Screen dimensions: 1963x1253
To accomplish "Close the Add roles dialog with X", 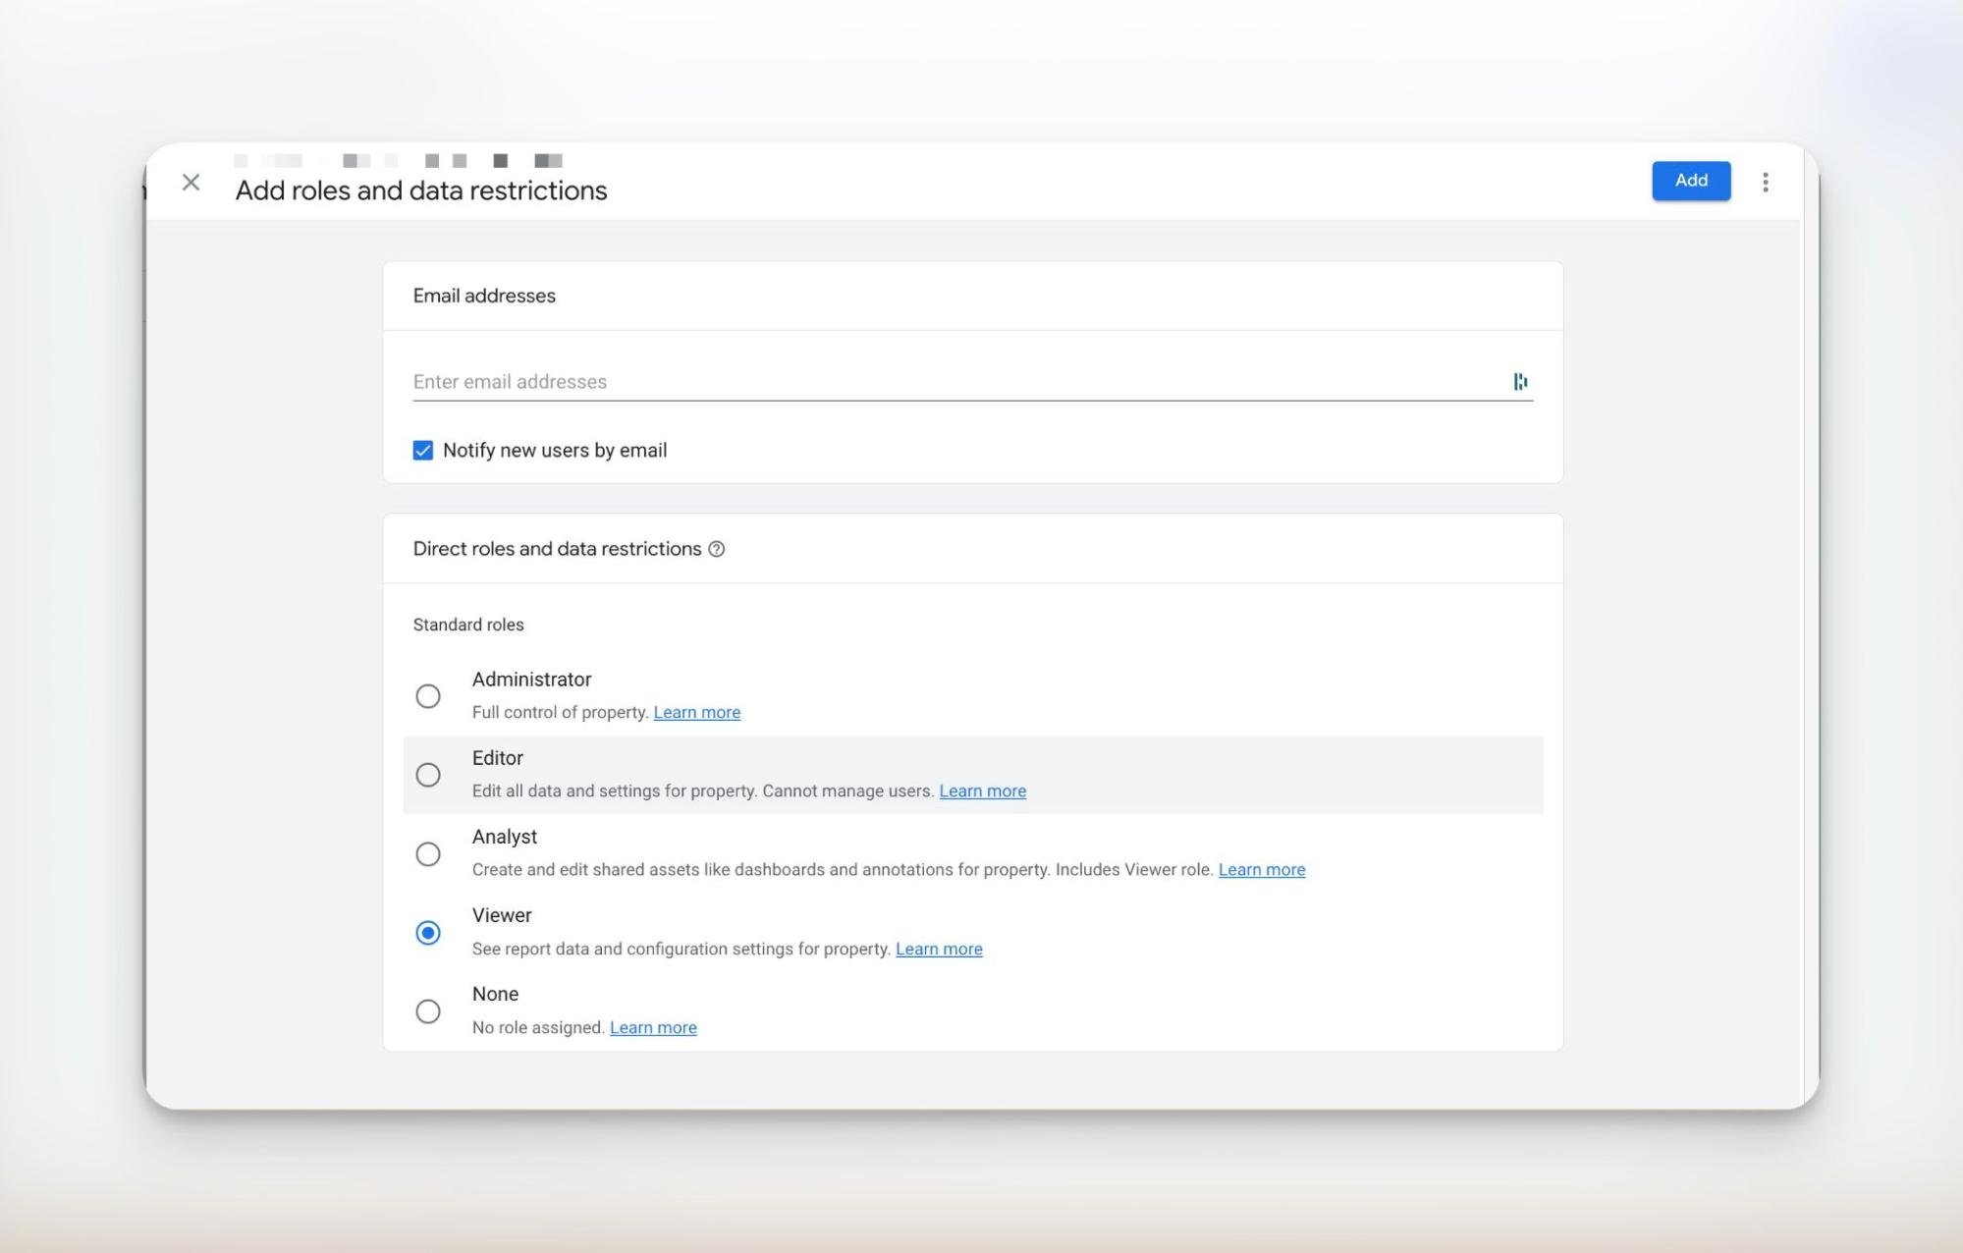I will 191,182.
